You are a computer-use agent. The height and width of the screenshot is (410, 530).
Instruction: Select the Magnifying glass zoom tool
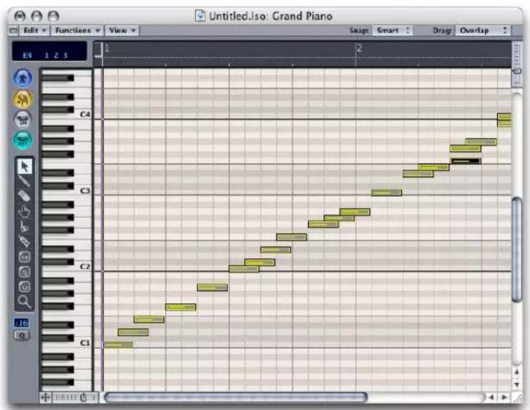coord(25,301)
